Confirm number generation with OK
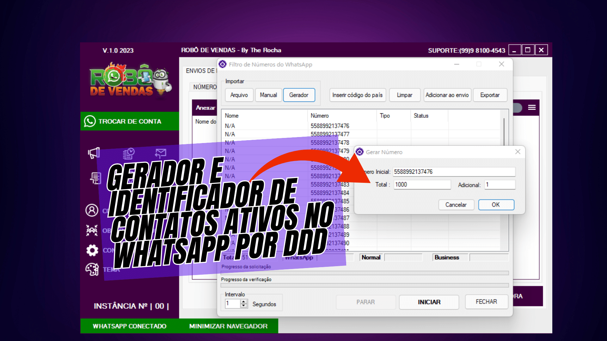Screen dimensions: 607x341 [496, 205]
